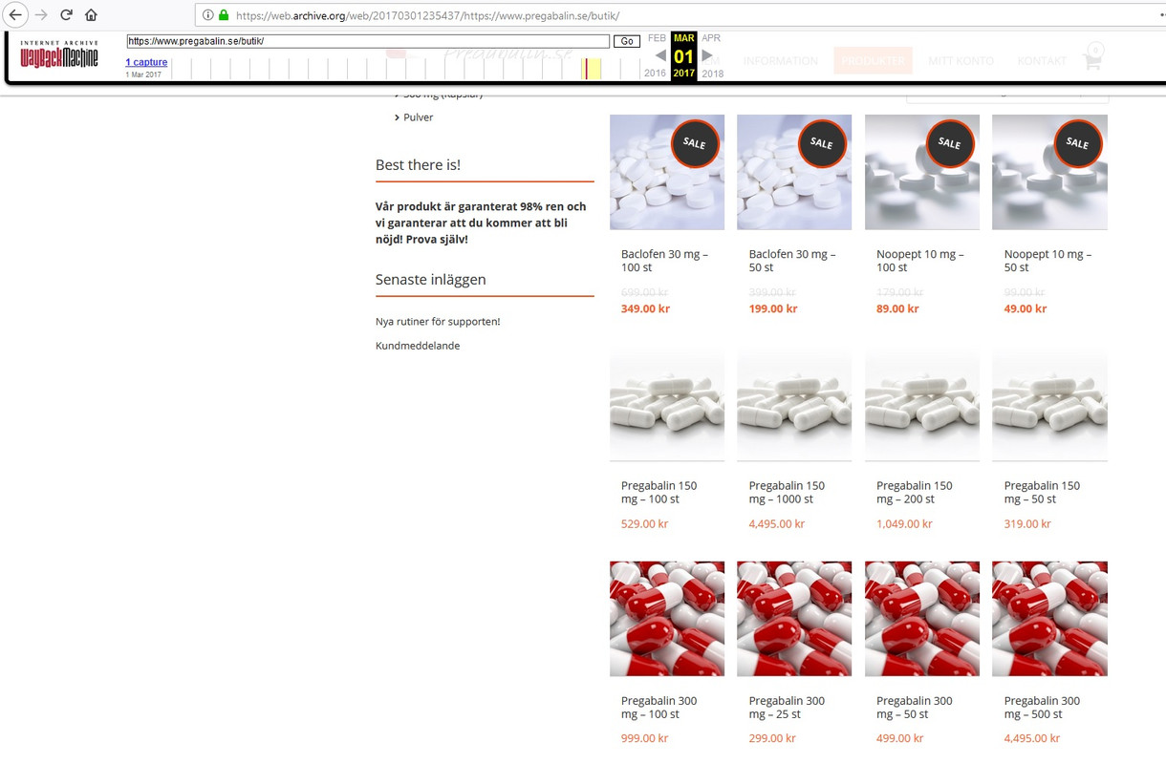
Task: Click the site info icon in address bar
Action: (207, 15)
